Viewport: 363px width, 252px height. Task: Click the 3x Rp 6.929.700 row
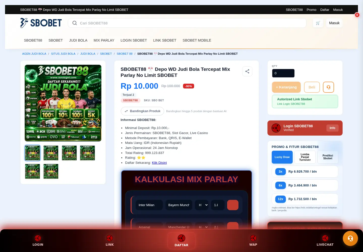point(305,172)
